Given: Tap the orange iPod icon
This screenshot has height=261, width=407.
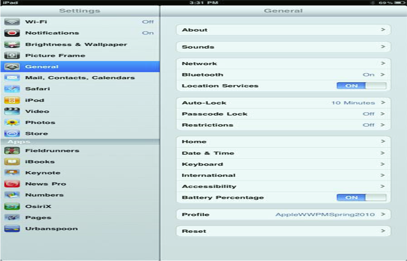Looking at the screenshot, I should [x=12, y=100].
